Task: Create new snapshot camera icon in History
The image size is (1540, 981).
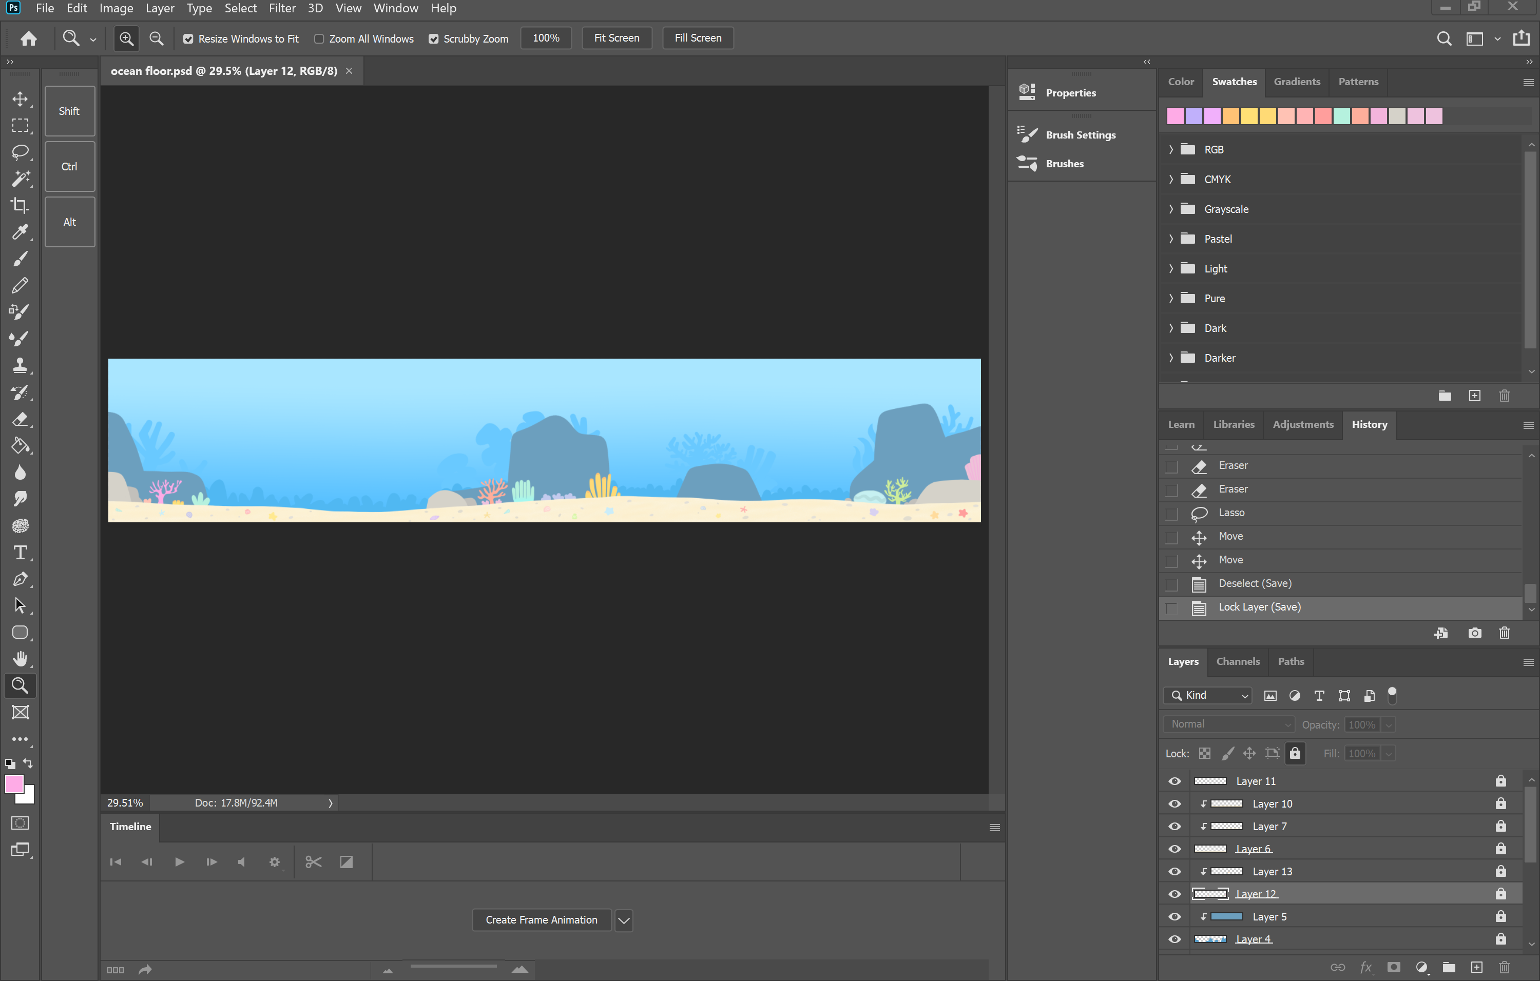Action: (x=1474, y=633)
